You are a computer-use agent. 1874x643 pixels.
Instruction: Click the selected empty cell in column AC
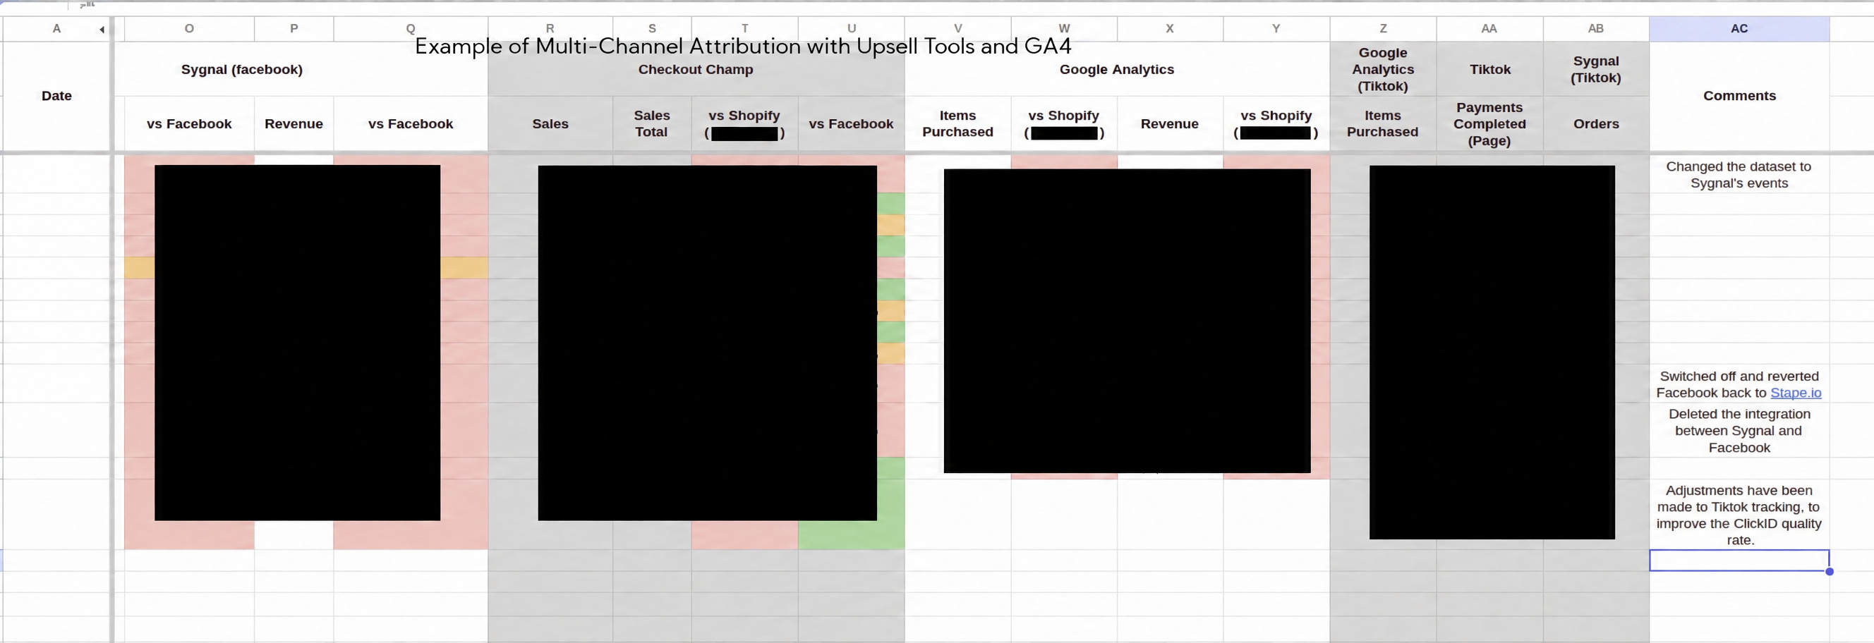coord(1739,561)
